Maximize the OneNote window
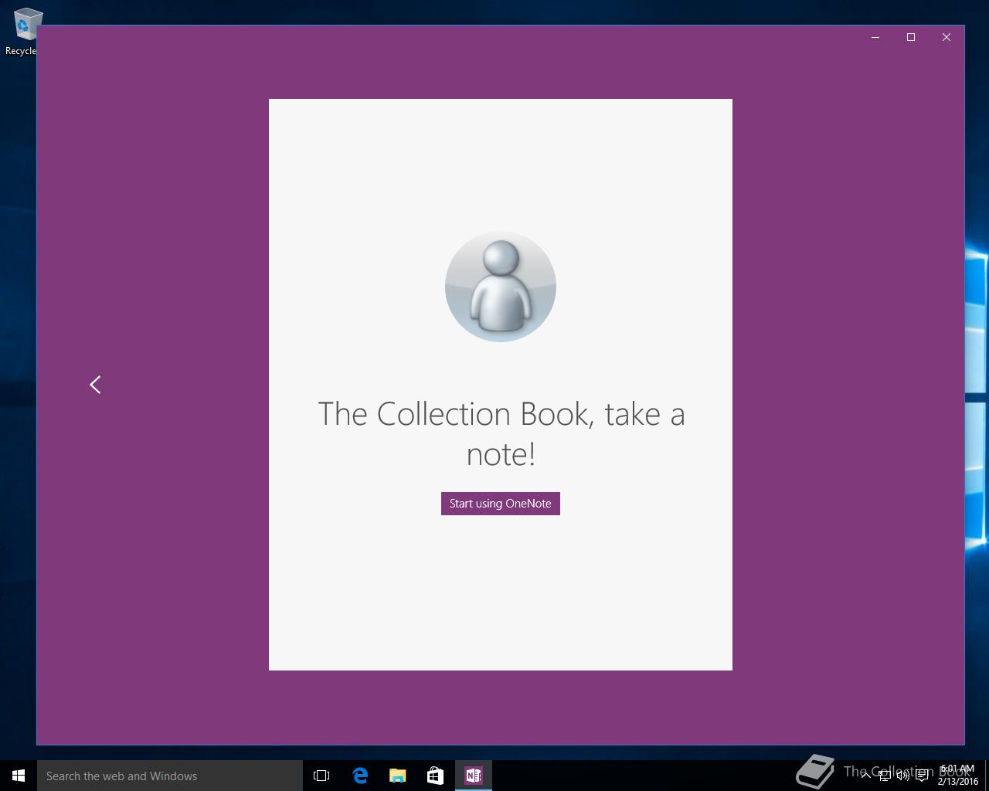This screenshot has height=791, width=989. tap(911, 37)
